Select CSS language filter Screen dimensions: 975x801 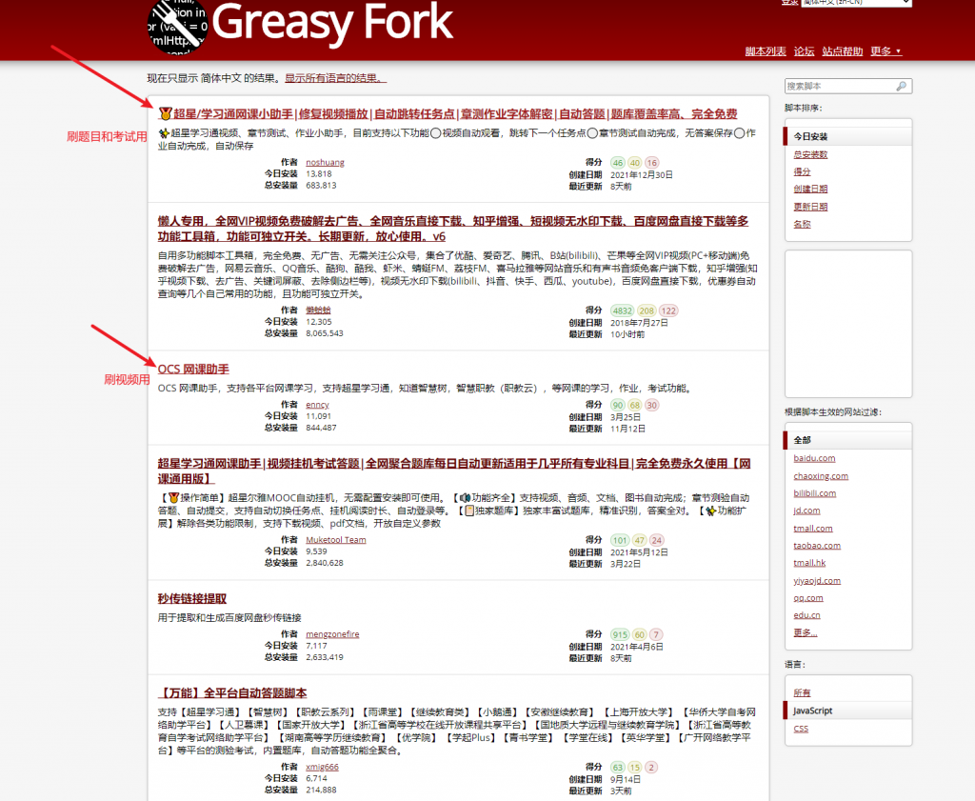pyautogui.click(x=801, y=729)
